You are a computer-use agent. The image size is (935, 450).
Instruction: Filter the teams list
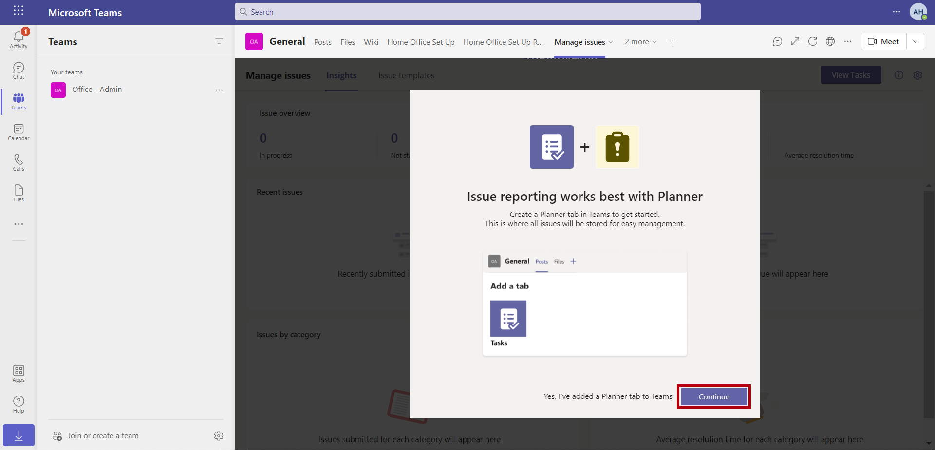[219, 41]
